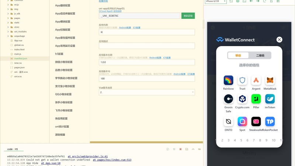Click the empty 应用描述 input field
The height and width of the screenshot is (166, 295).
(147, 46)
